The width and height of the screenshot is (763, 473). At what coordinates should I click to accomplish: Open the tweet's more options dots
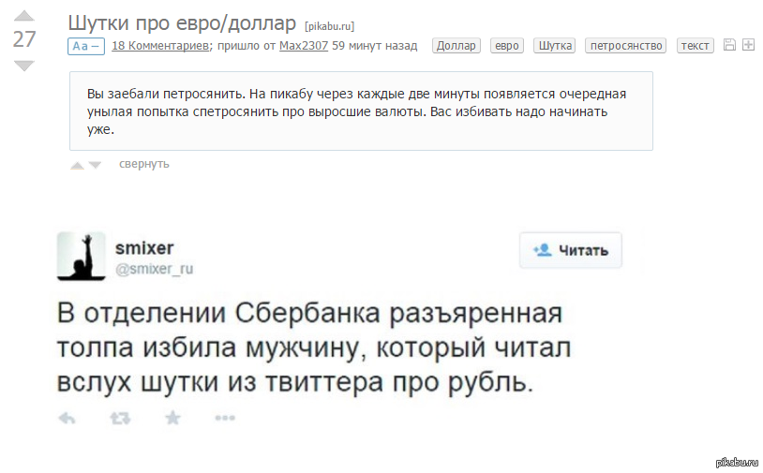pyautogui.click(x=225, y=419)
